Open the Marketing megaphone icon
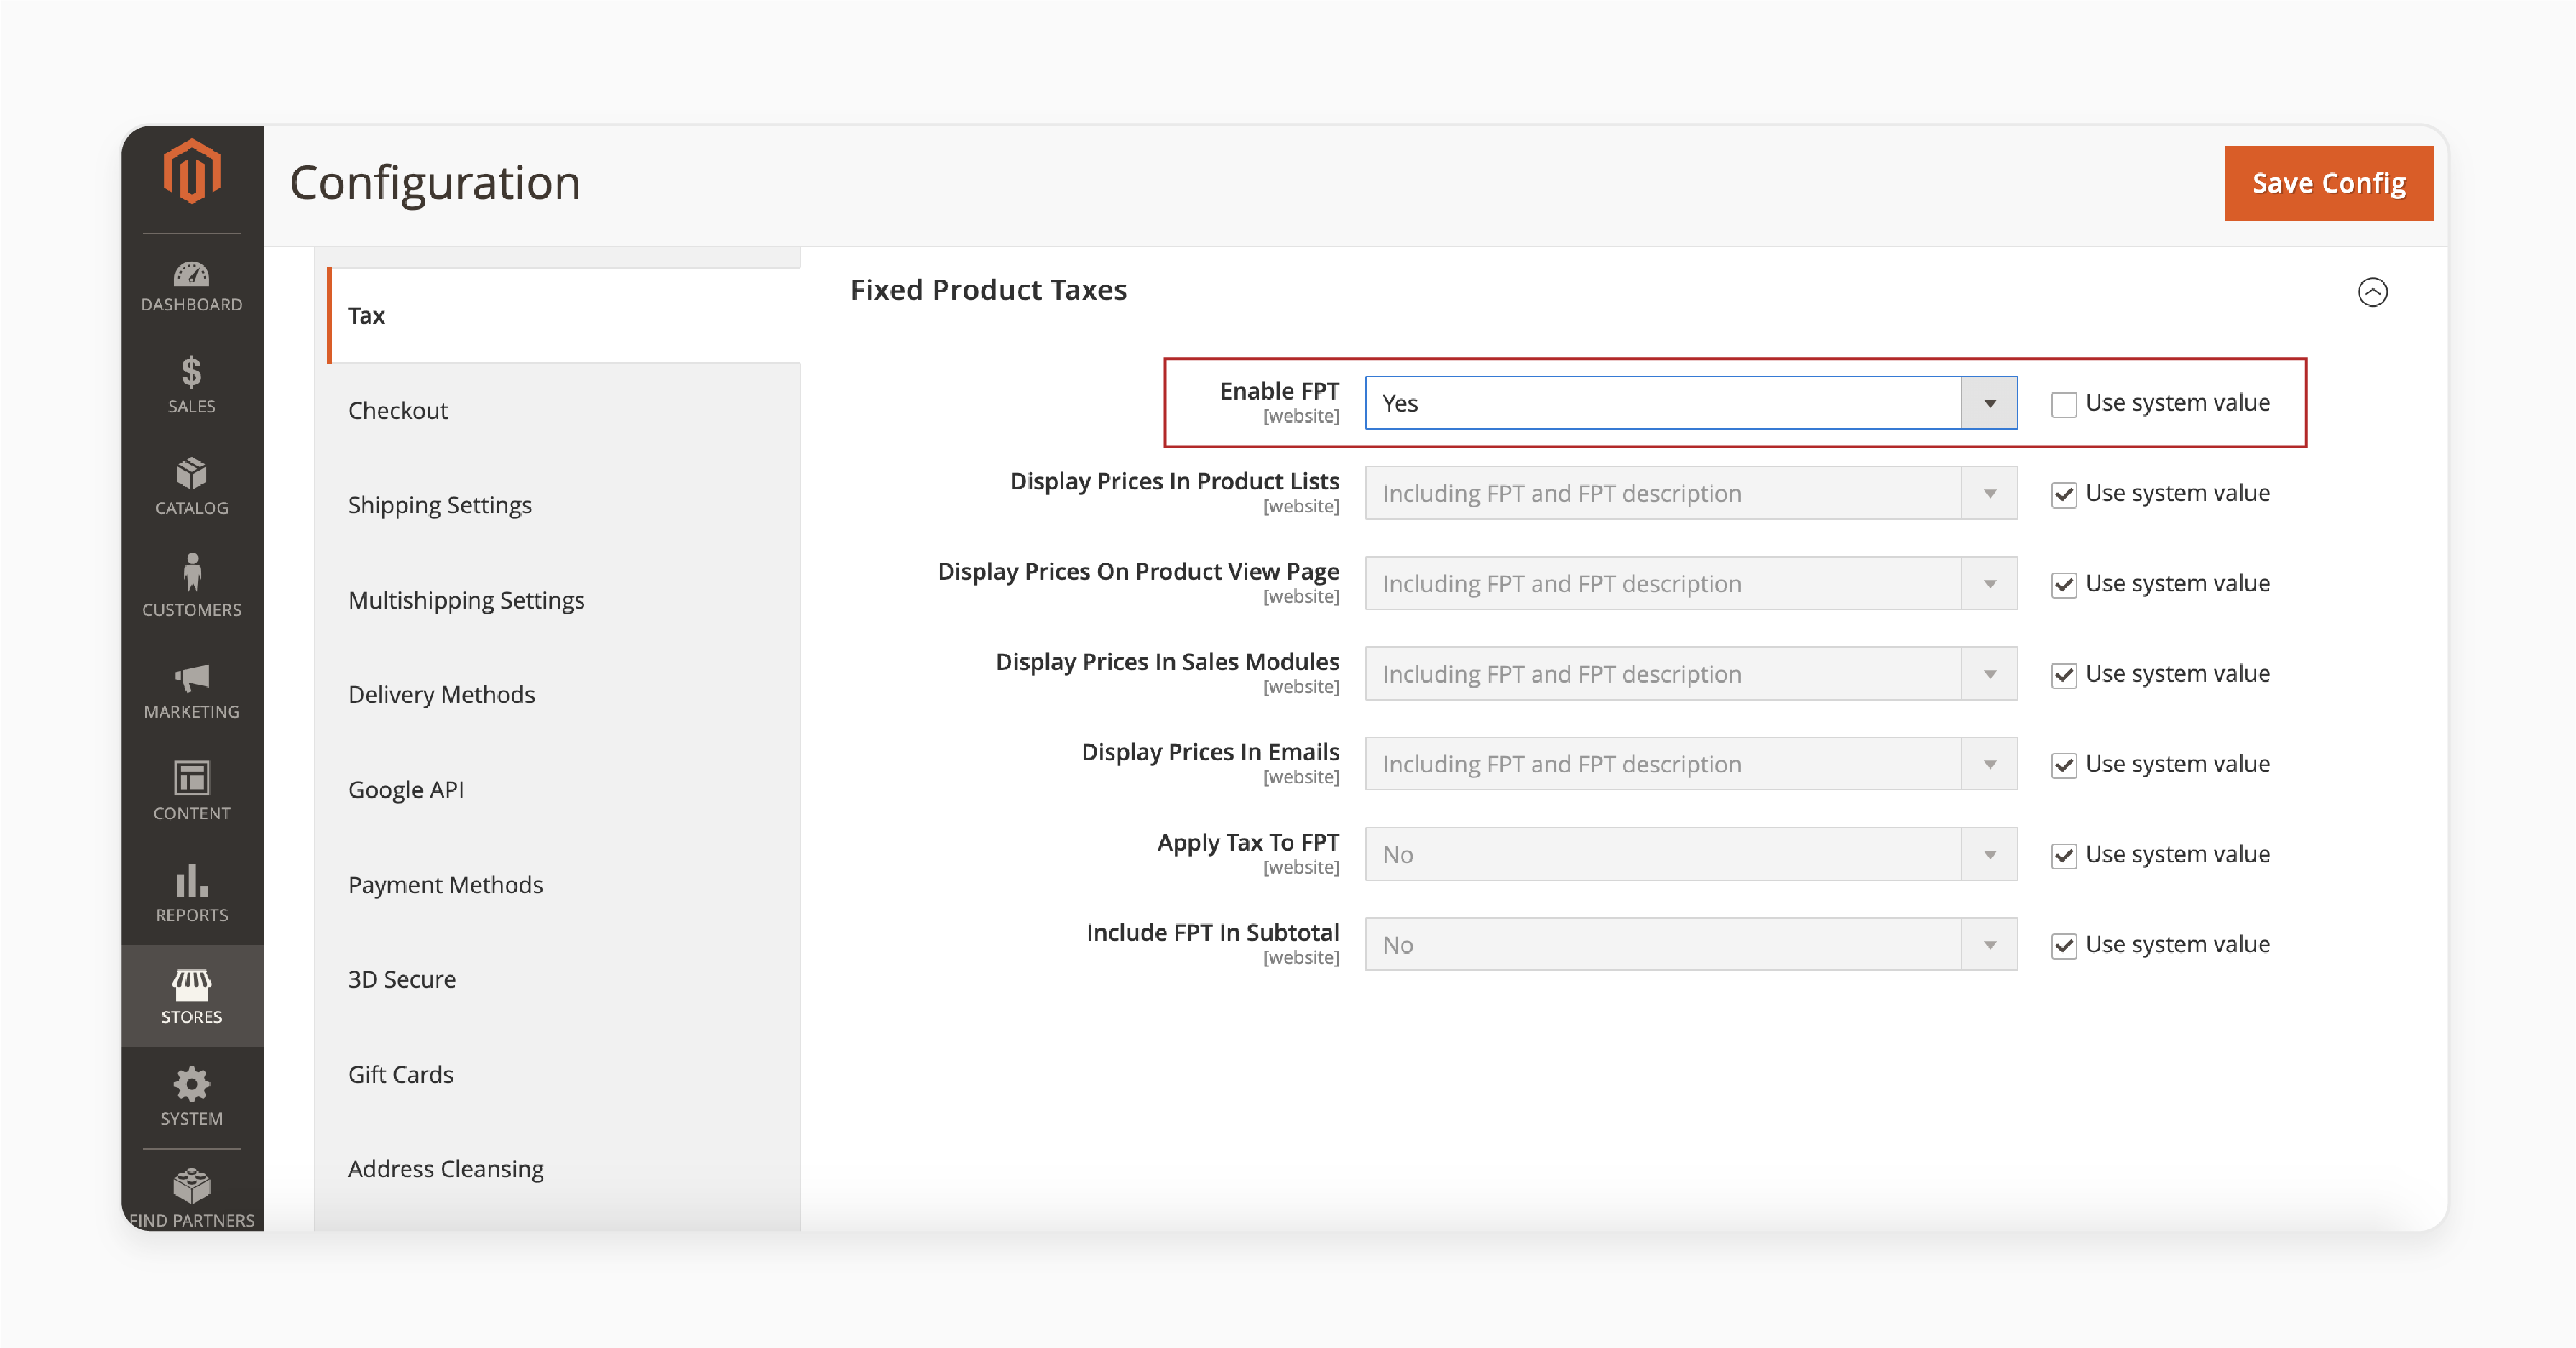Viewport: 2576px width, 1348px height. [x=191, y=678]
